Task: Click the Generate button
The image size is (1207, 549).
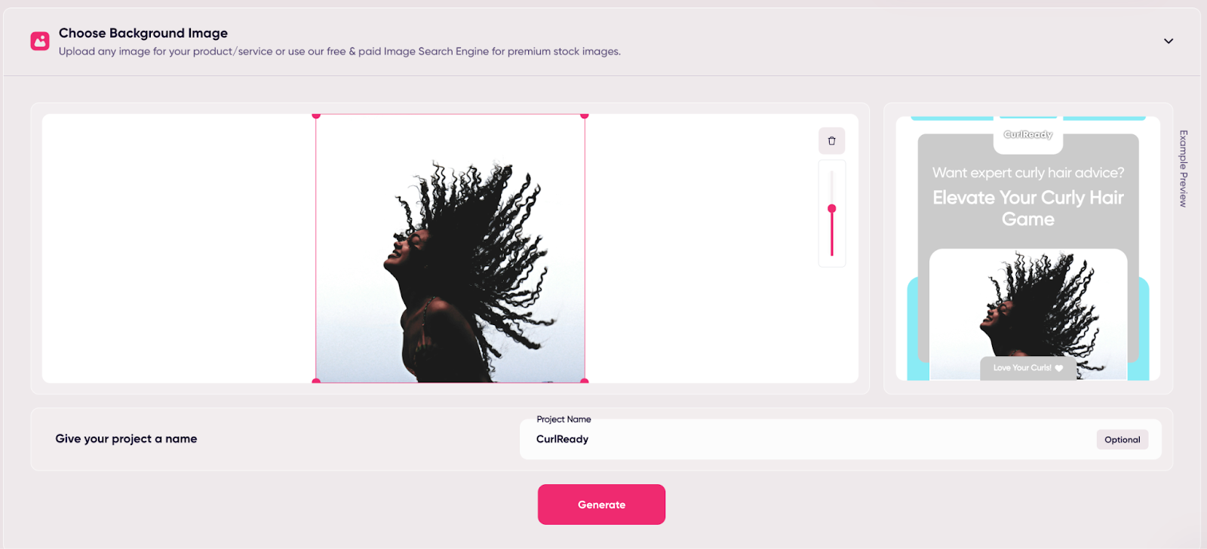Action: [601, 505]
